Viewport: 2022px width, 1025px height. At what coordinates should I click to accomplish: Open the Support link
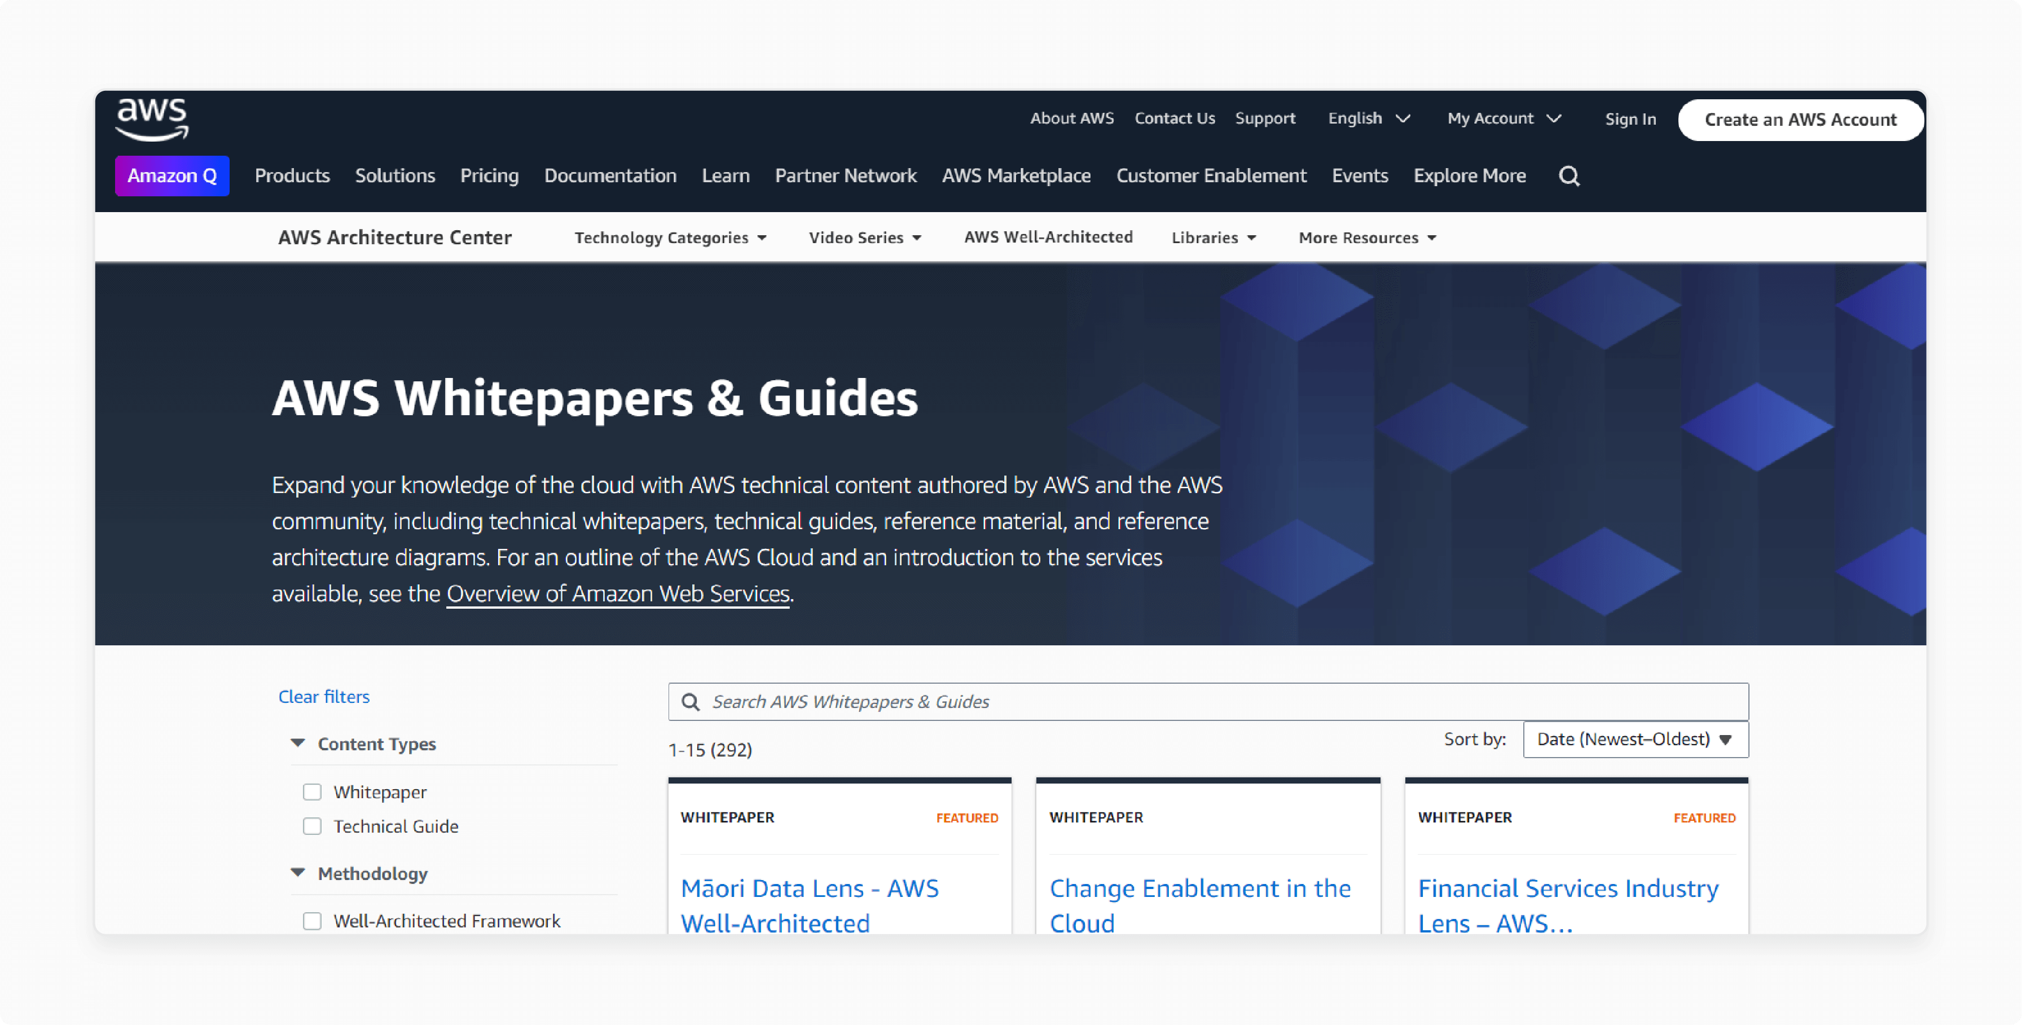click(1264, 118)
